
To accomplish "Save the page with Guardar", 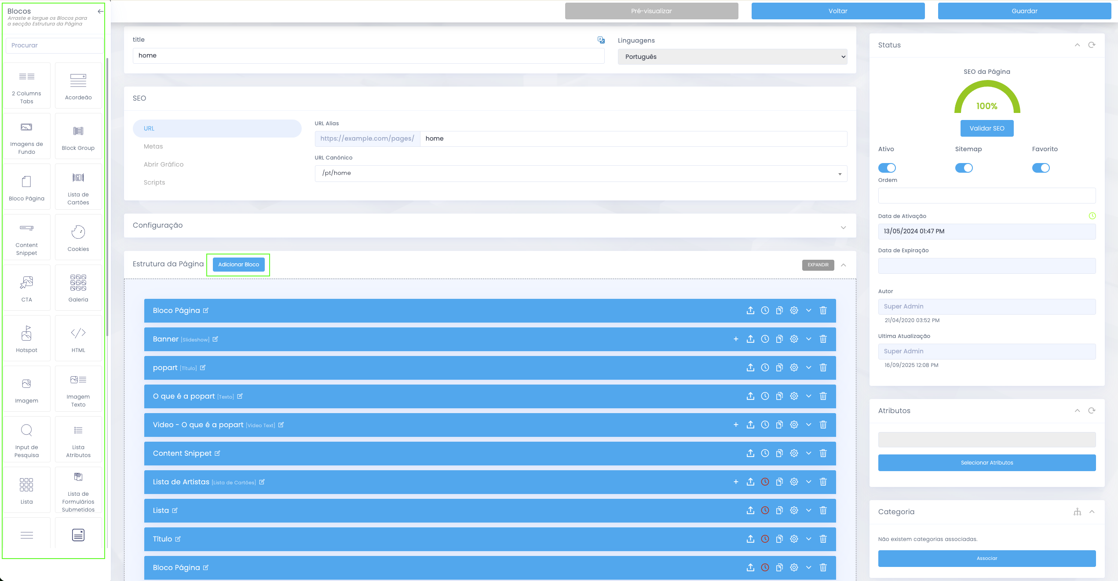I will tap(1025, 11).
